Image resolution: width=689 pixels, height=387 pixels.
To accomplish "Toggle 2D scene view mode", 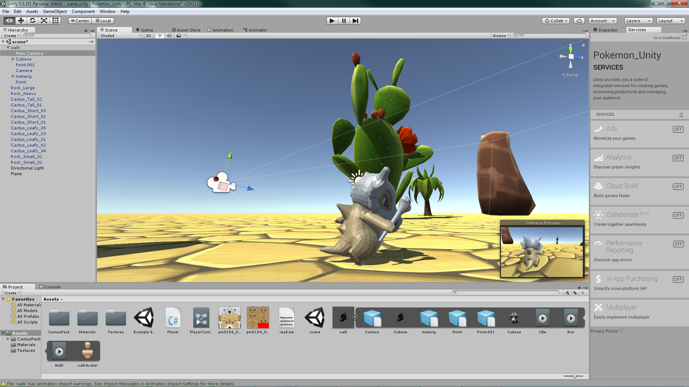I will [x=148, y=35].
